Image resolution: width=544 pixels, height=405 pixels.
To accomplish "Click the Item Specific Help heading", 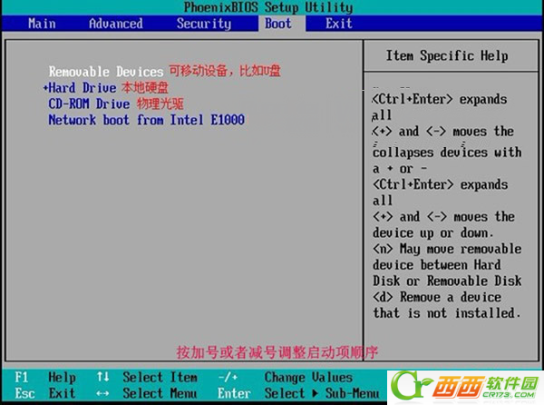I will click(447, 55).
